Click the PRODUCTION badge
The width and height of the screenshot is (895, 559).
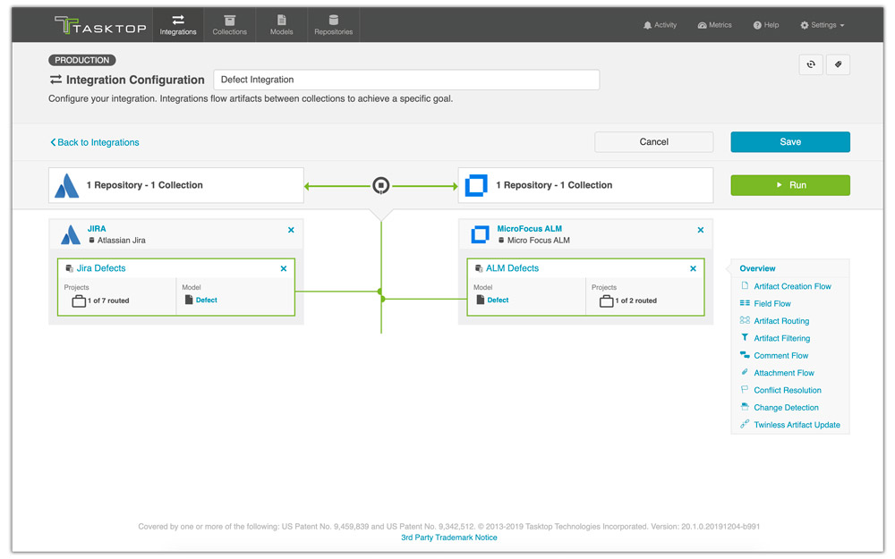(x=82, y=60)
